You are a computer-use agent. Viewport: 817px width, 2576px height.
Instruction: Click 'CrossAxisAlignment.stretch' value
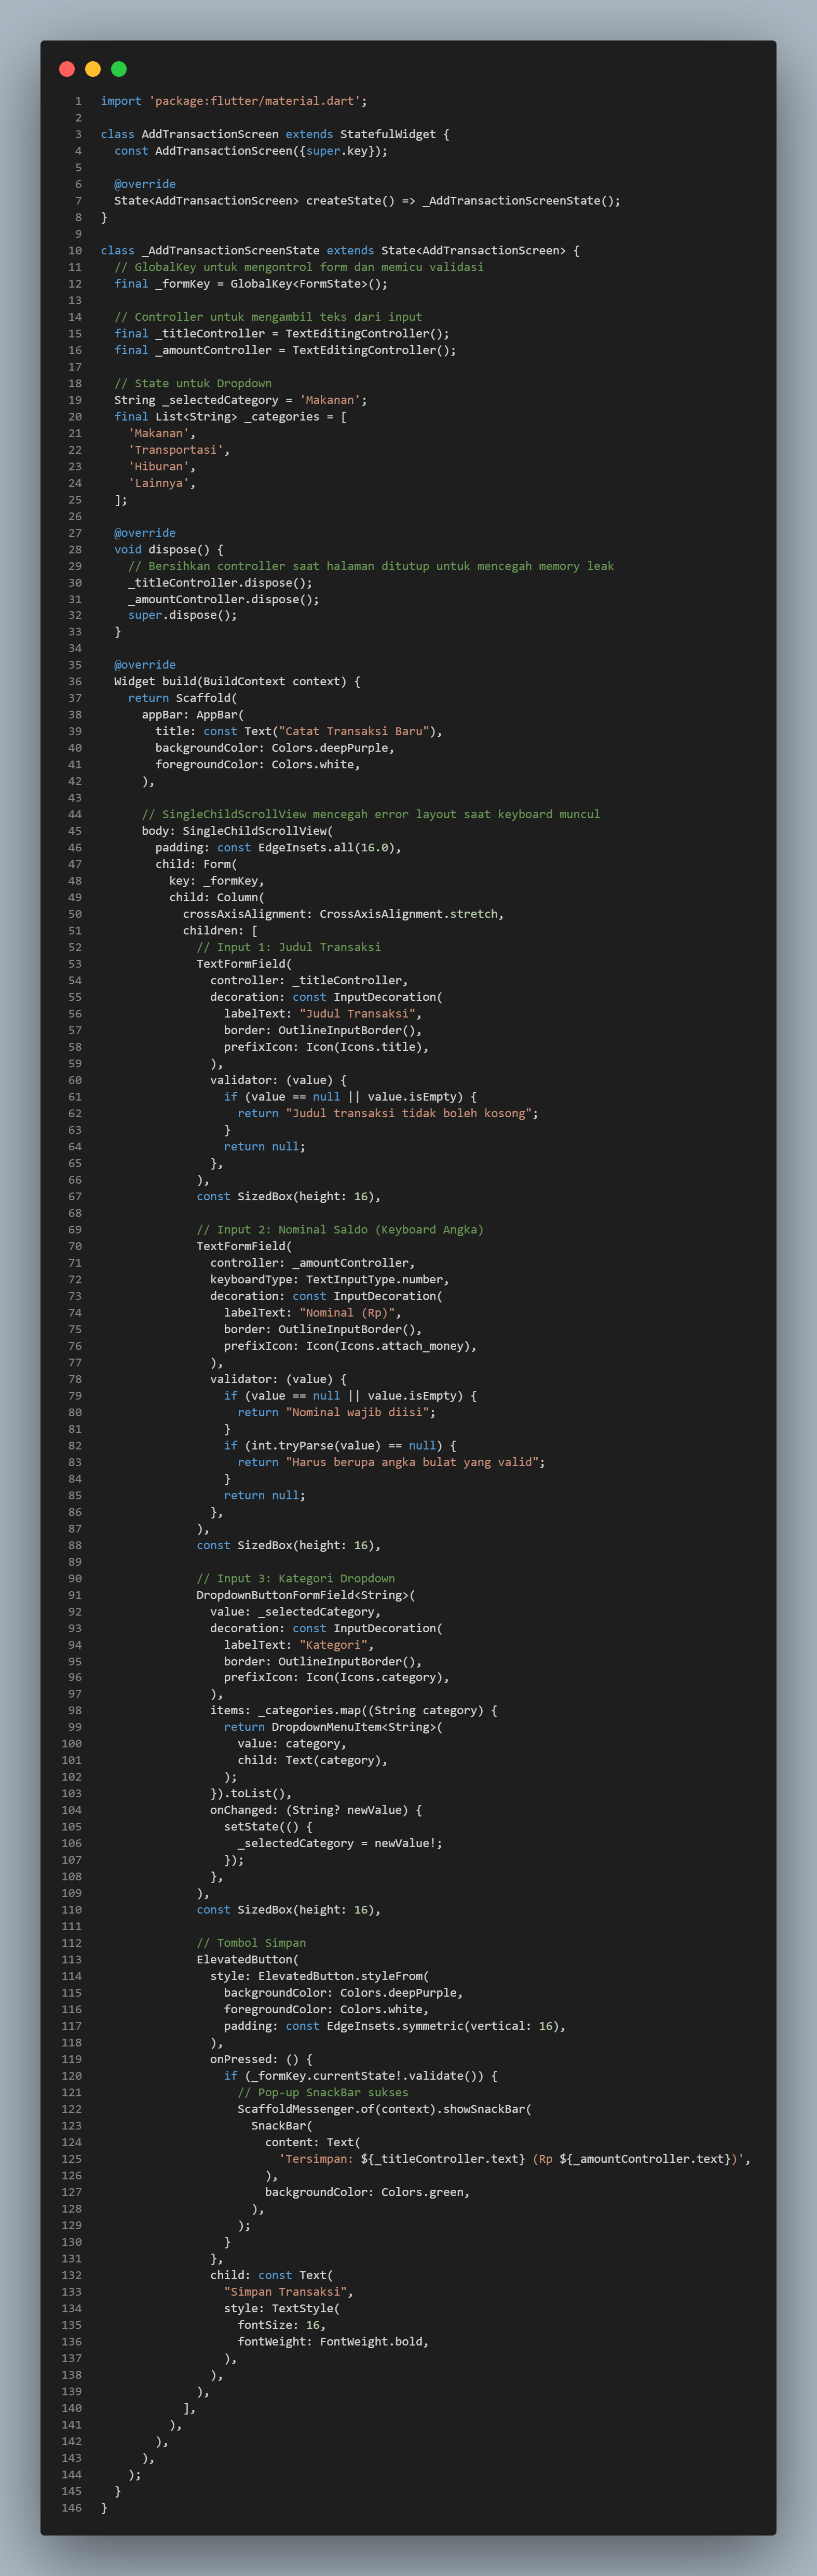409,914
